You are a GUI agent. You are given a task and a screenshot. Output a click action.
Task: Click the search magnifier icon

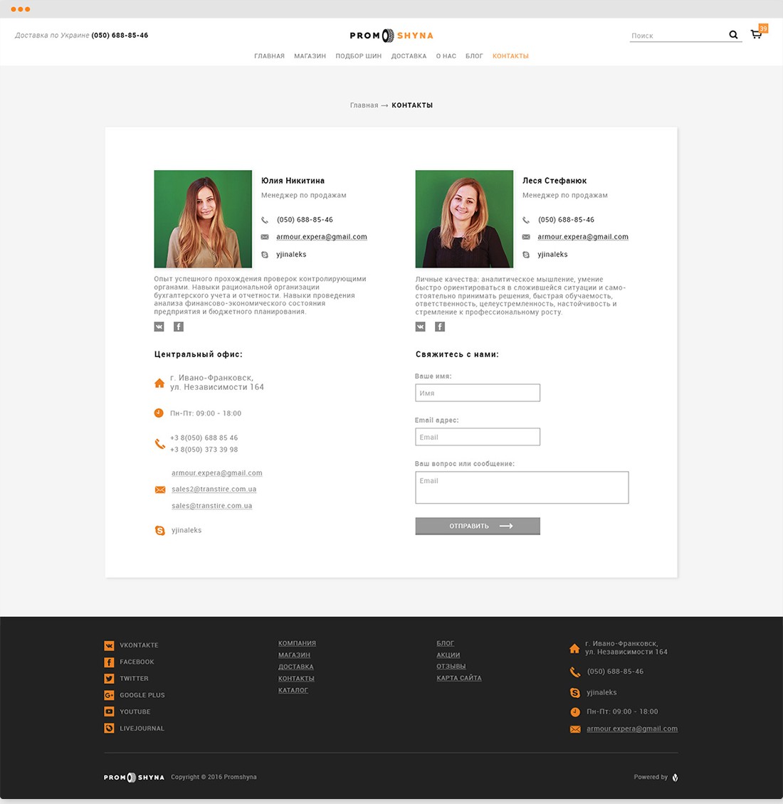pyautogui.click(x=733, y=35)
